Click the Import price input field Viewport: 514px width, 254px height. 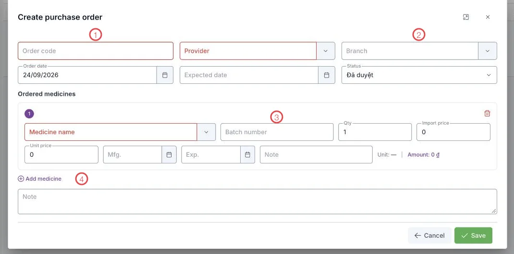tap(453, 132)
